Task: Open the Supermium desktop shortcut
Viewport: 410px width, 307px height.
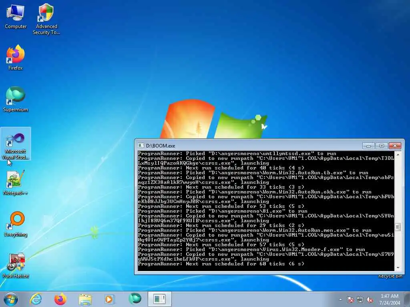Action: 16,99
